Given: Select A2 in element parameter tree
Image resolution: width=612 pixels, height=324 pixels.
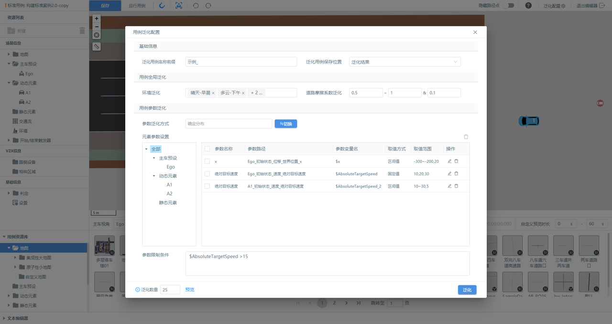Looking at the screenshot, I should coord(169,194).
